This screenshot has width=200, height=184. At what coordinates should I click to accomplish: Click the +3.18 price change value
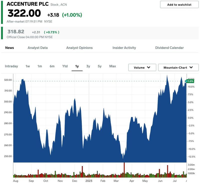click(x=53, y=15)
